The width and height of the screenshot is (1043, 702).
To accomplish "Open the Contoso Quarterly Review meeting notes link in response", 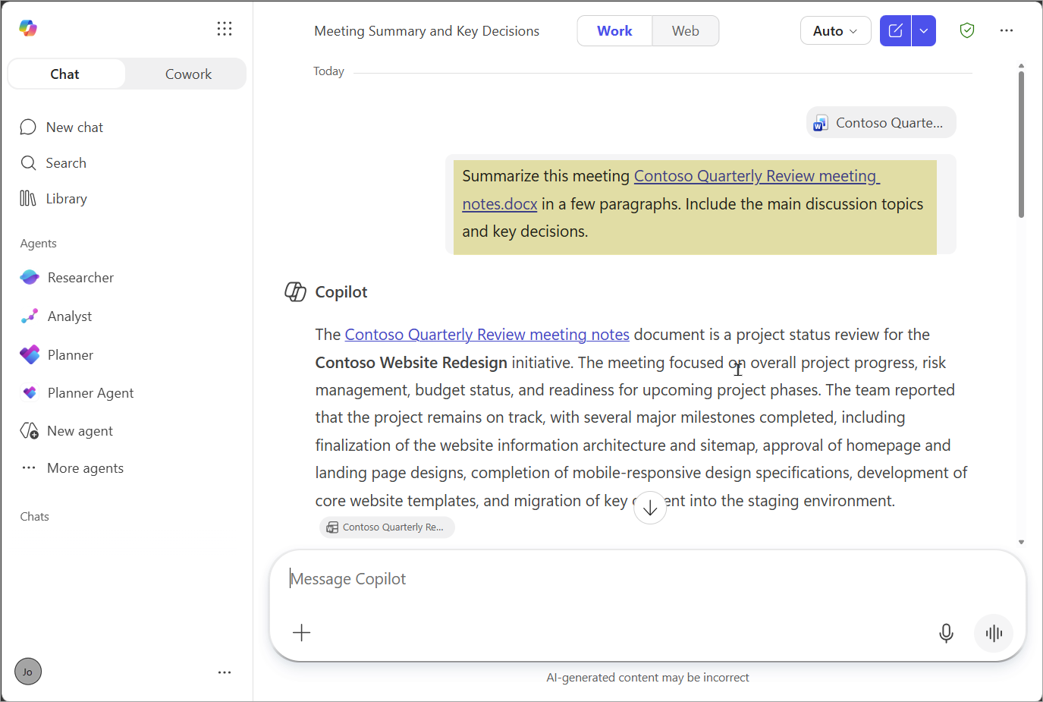I will [487, 335].
